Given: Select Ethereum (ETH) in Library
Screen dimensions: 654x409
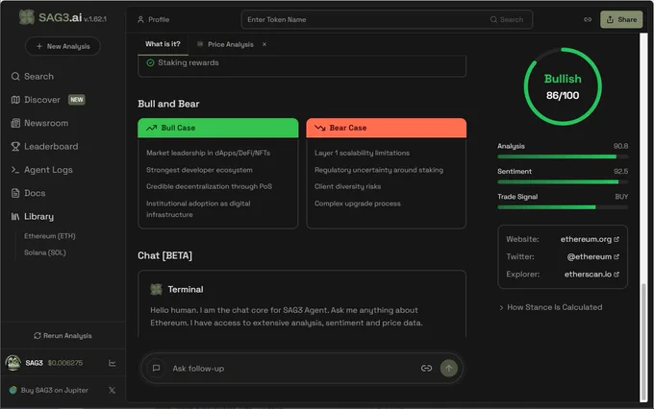Looking at the screenshot, I should [50, 236].
